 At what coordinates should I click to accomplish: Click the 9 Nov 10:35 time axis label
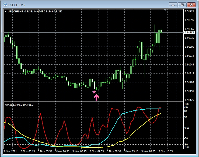coord(165,151)
